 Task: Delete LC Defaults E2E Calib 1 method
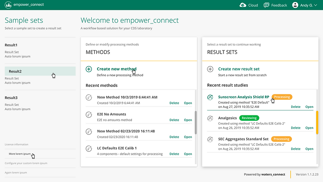click(x=174, y=154)
